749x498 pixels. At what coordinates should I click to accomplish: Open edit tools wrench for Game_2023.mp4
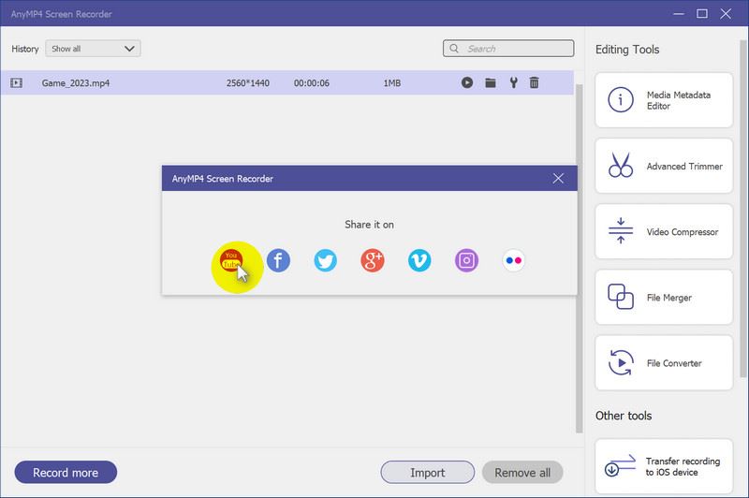click(513, 82)
